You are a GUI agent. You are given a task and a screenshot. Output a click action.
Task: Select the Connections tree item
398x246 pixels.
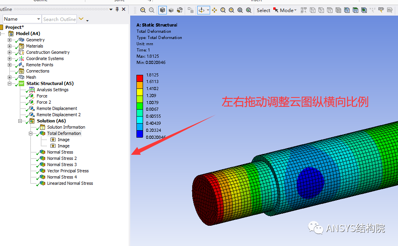(x=37, y=71)
